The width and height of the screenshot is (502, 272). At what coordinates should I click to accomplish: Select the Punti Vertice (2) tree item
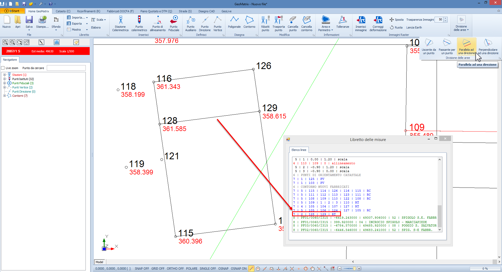pyautogui.click(x=22, y=87)
